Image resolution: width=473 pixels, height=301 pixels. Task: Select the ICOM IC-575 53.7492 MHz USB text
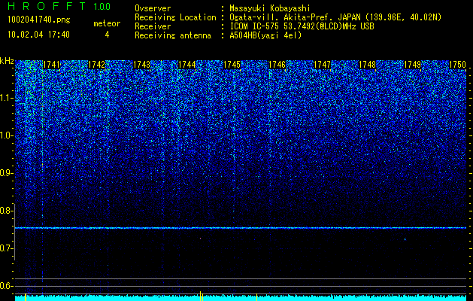click(302, 26)
